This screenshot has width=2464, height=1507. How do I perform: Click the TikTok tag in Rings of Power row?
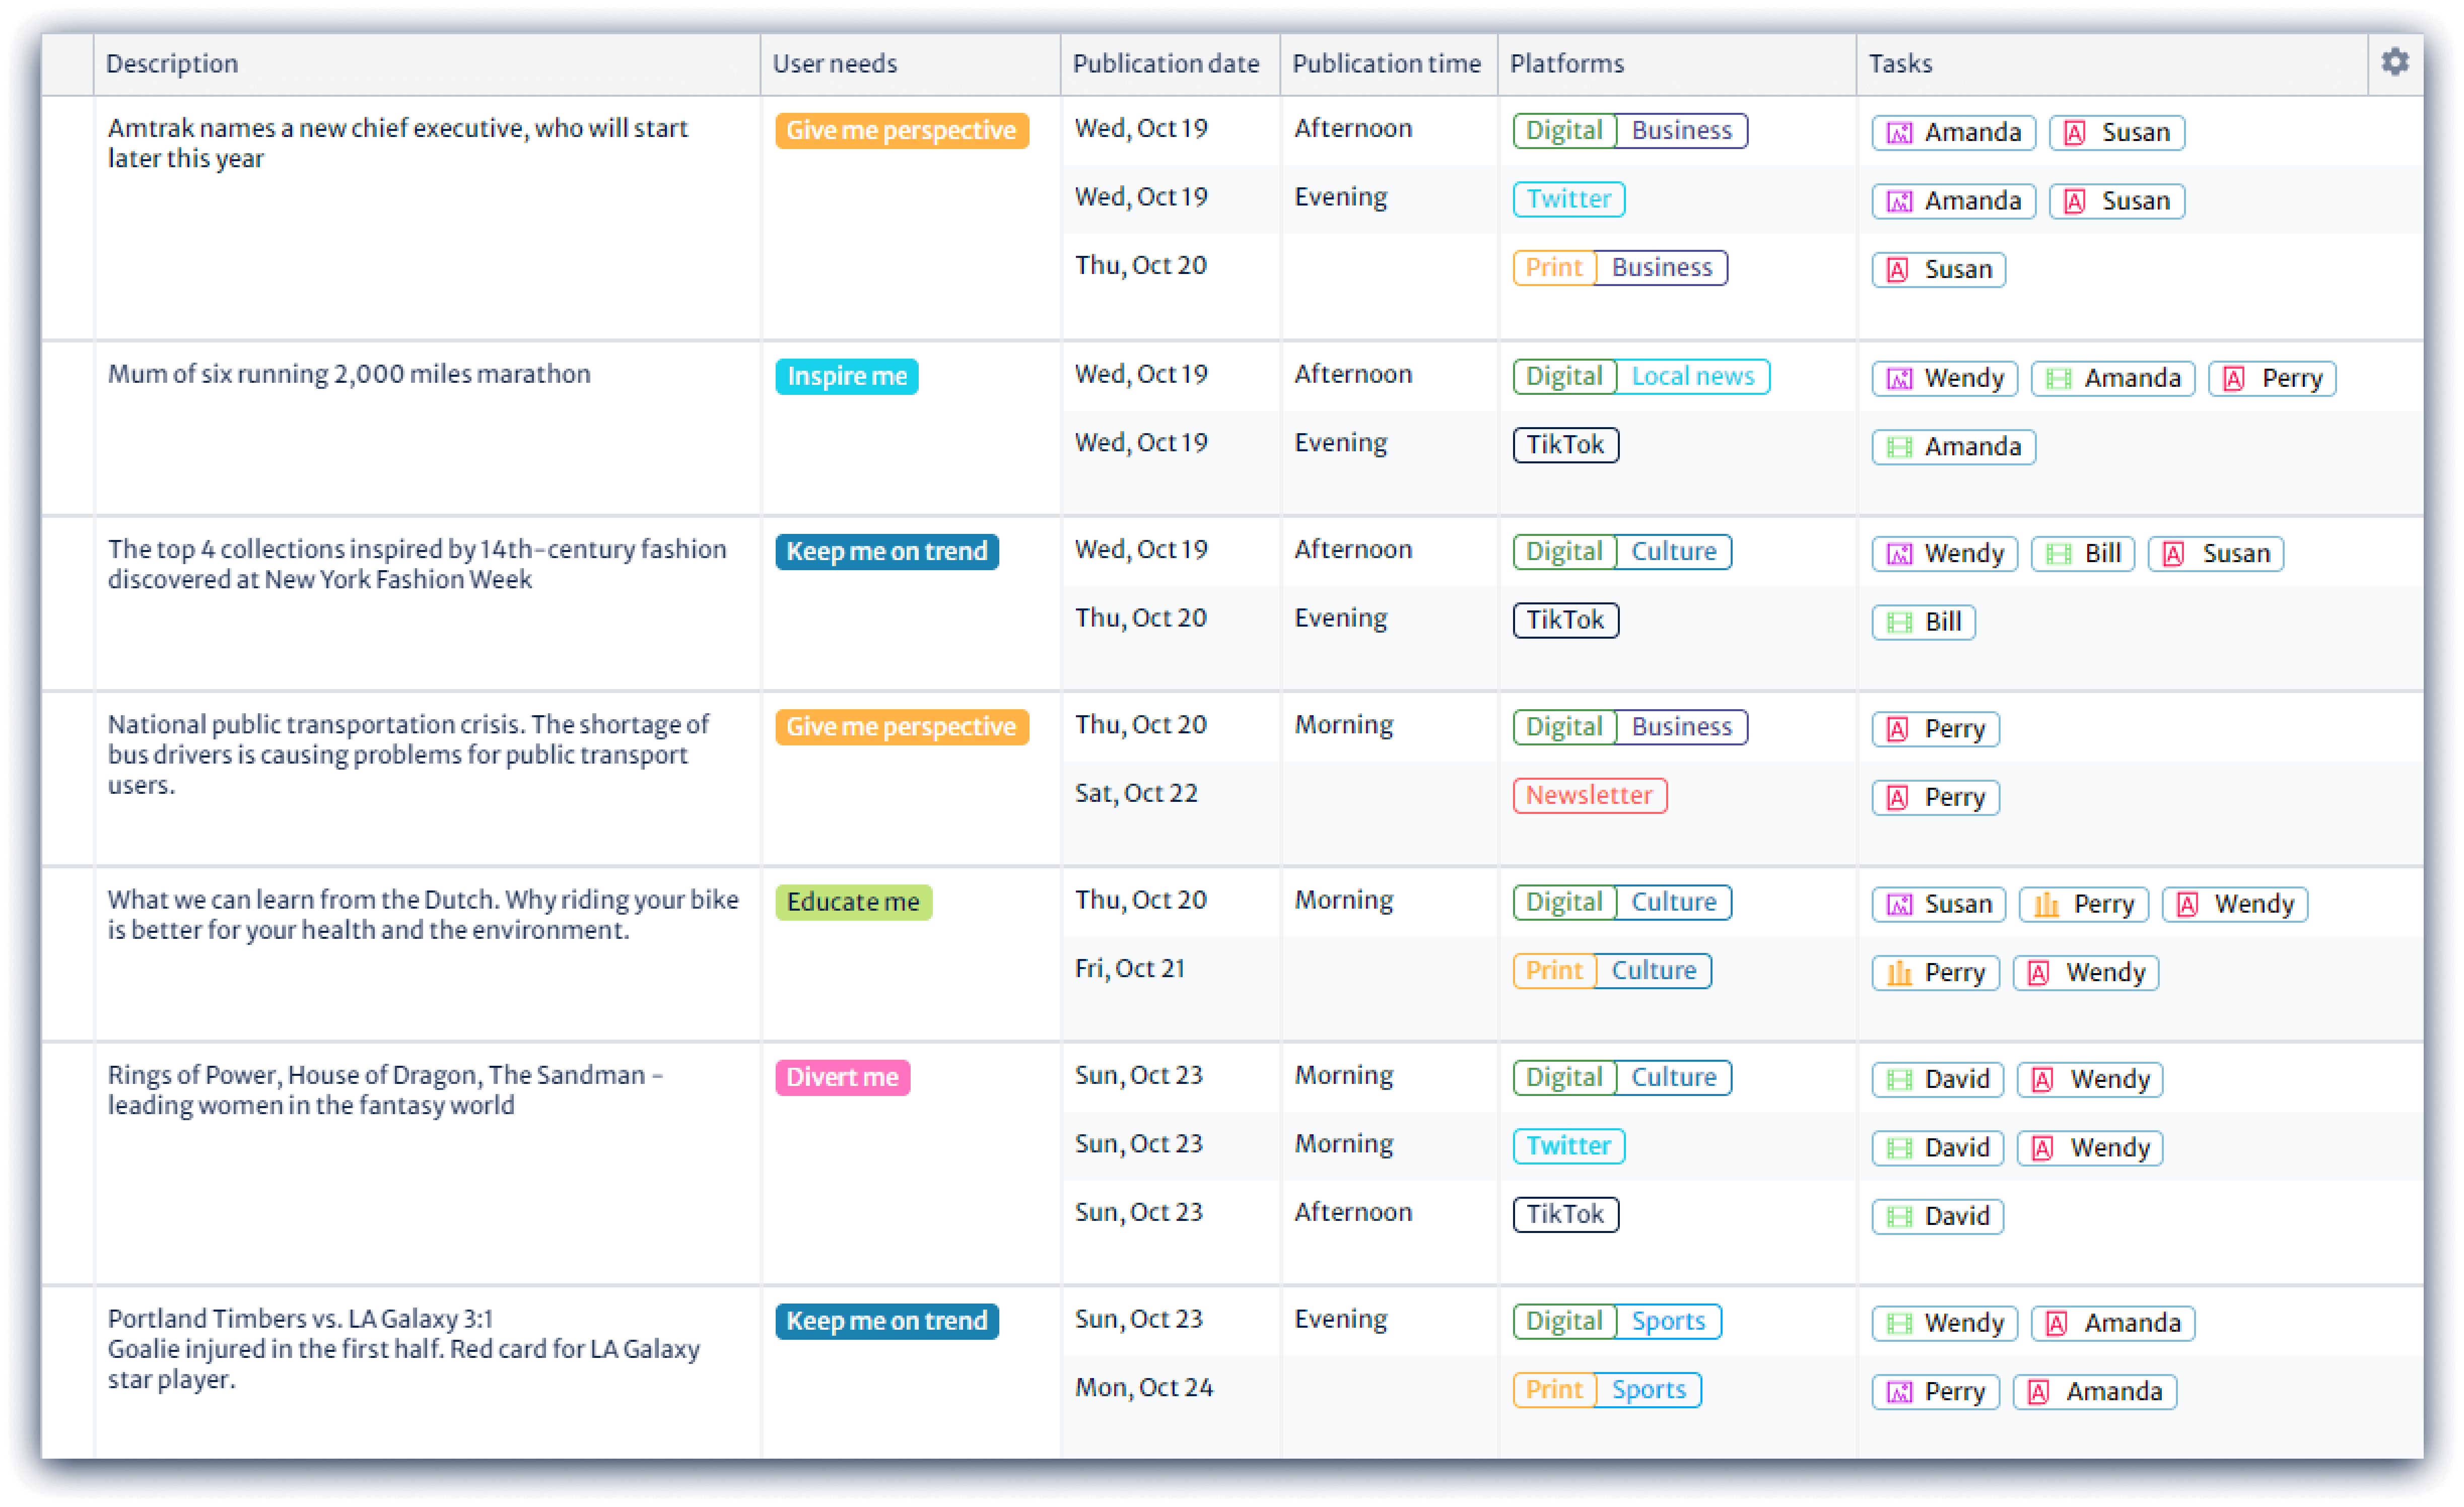point(1566,1214)
